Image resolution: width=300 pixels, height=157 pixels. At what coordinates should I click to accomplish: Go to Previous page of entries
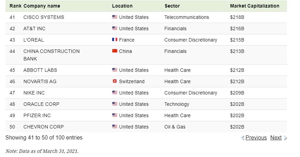click(x=256, y=138)
